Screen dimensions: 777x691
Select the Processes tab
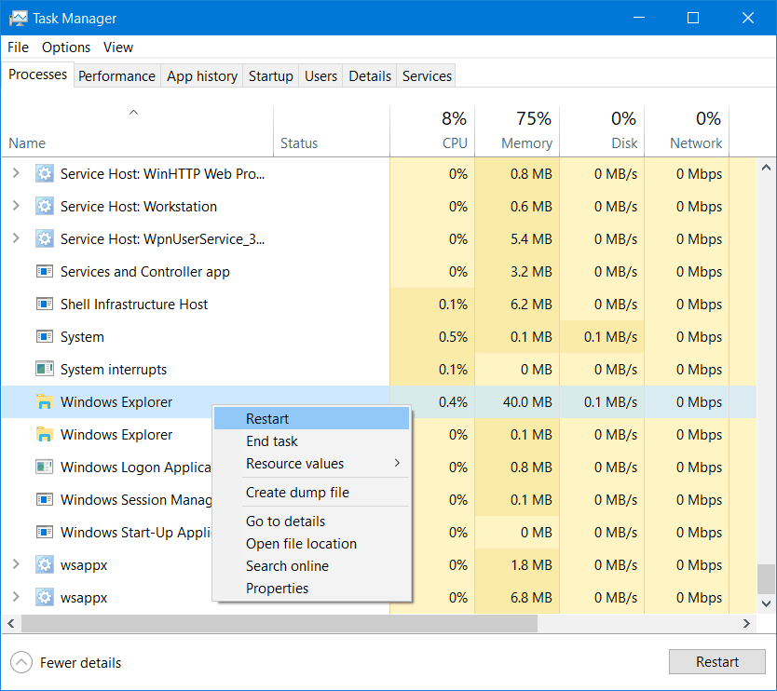point(37,75)
